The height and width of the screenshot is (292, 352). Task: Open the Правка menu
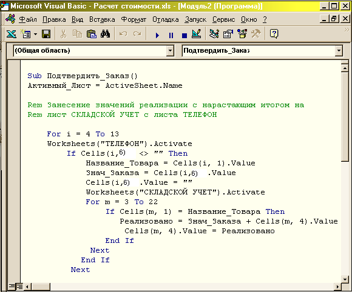55,19
